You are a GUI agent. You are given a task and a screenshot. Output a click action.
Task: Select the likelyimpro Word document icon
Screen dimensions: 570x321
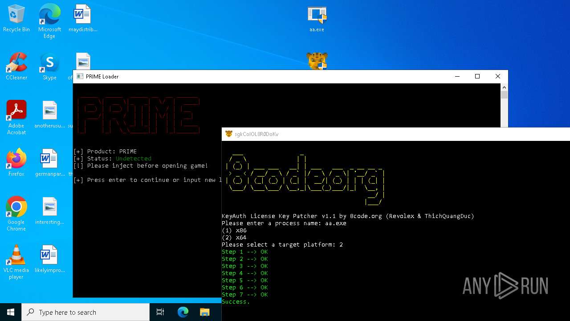click(49, 259)
